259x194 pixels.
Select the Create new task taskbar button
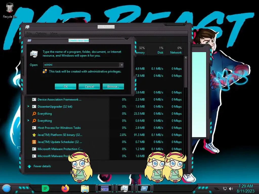click(144, 188)
